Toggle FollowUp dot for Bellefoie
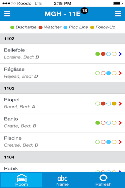Image resolution: width=125 pixels, height=188 pixels. point(114,54)
